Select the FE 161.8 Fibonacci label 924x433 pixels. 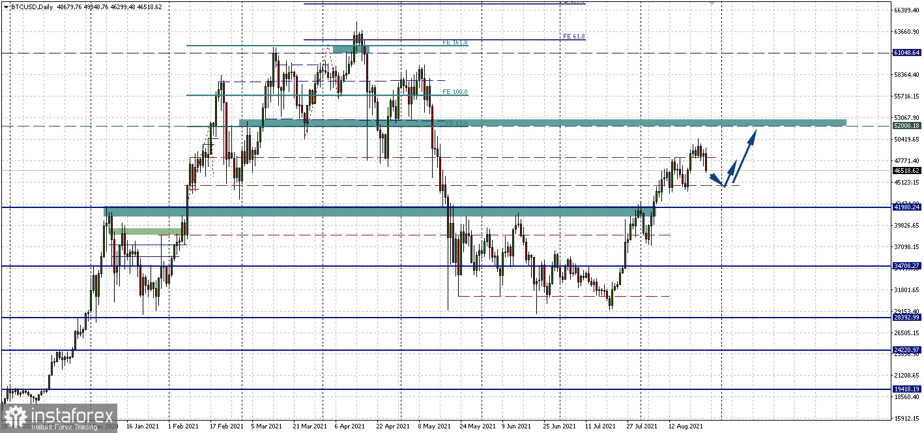tap(455, 42)
